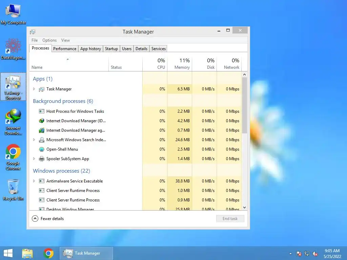
Task: Open the DataWagon desktop shortcut
Action: pyautogui.click(x=13, y=49)
